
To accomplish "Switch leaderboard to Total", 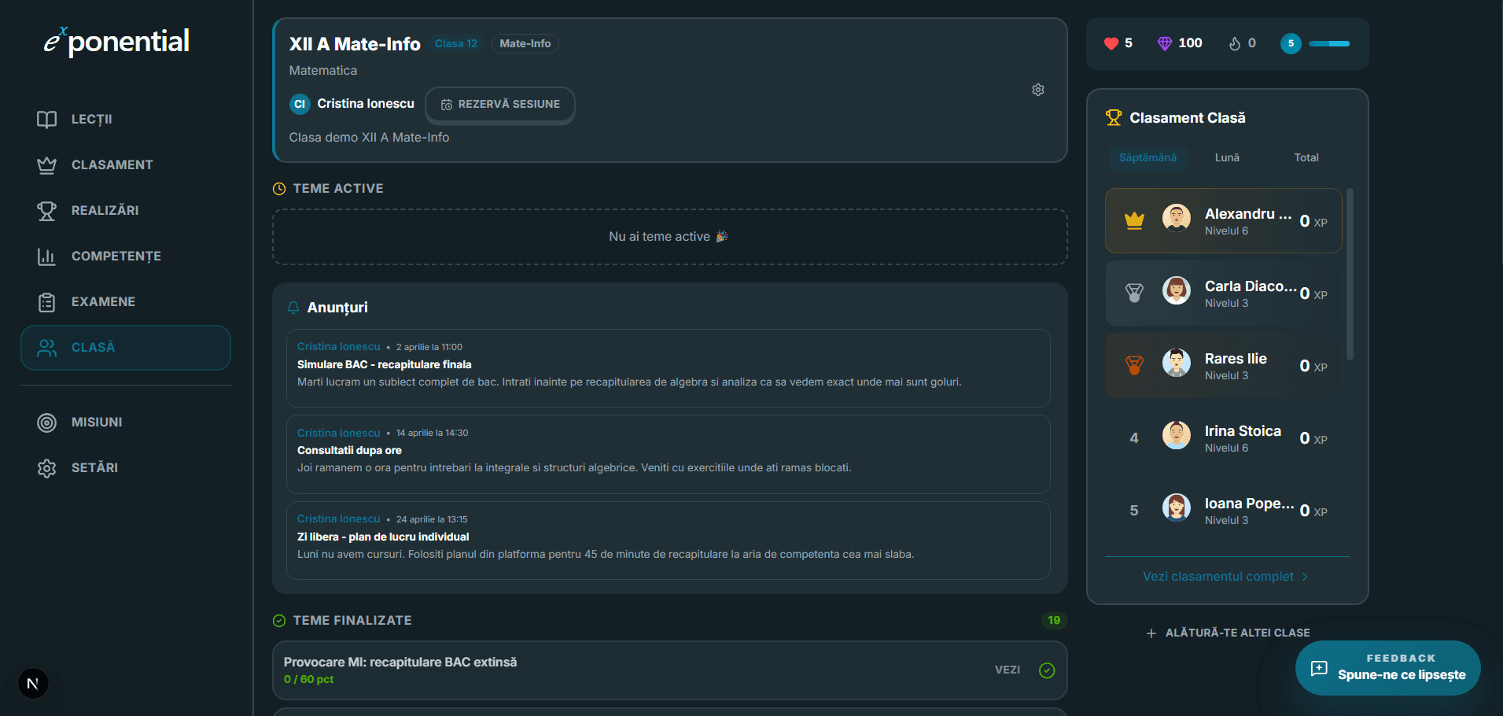I will tap(1306, 157).
